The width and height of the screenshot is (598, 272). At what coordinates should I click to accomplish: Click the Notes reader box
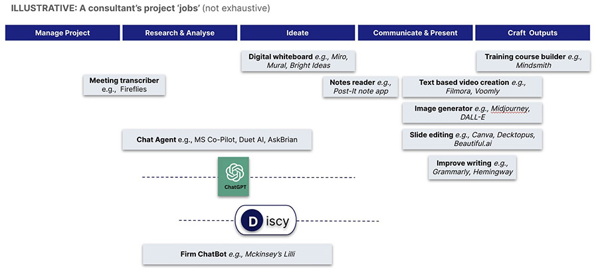point(361,87)
